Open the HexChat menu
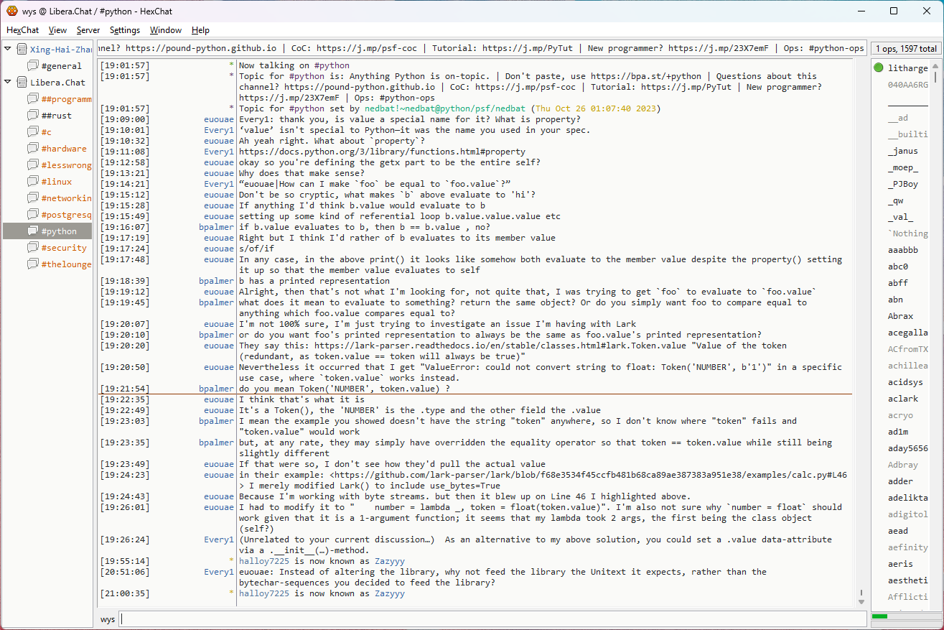Image resolution: width=944 pixels, height=630 pixels. 22,30
